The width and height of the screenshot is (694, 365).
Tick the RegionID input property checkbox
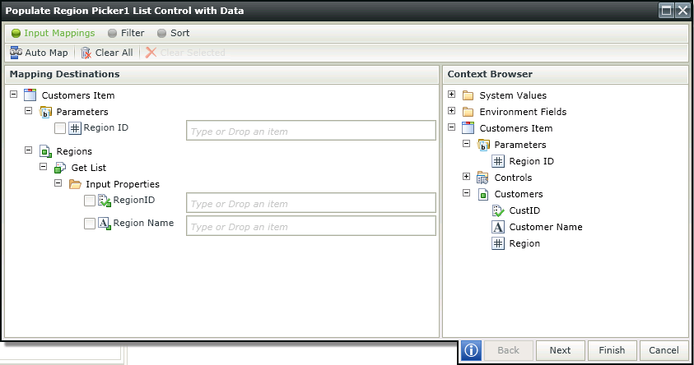tap(90, 201)
